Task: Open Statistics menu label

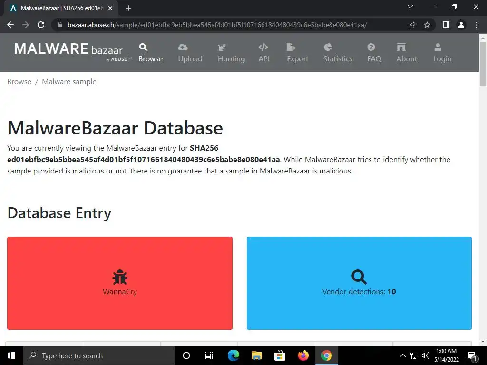Action: [338, 58]
